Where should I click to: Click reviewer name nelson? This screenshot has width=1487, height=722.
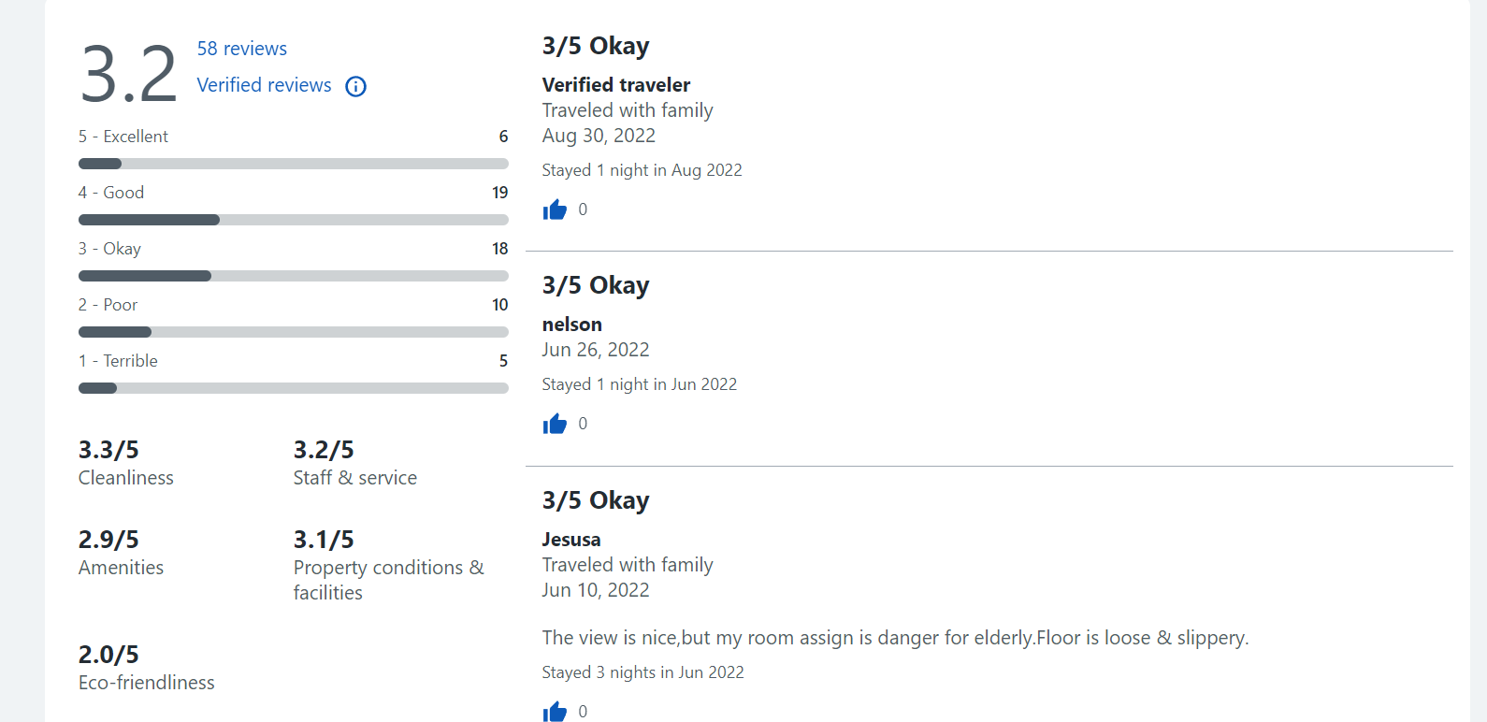(571, 325)
